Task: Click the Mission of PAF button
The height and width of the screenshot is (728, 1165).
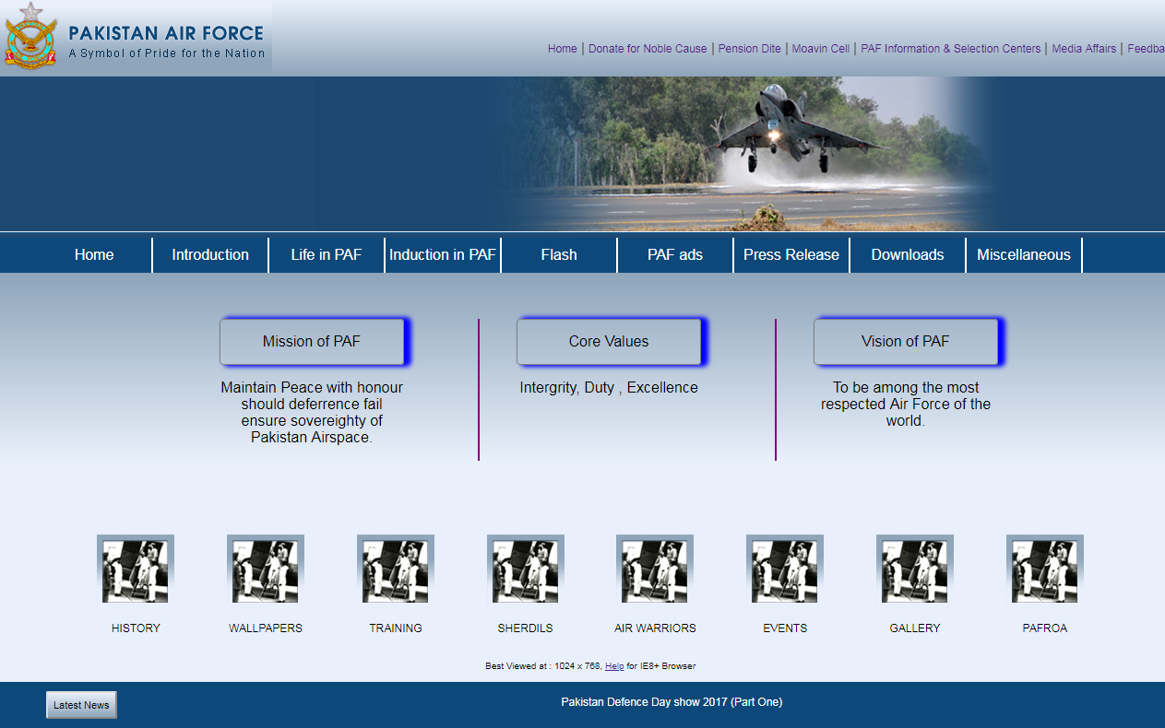Action: pos(312,342)
